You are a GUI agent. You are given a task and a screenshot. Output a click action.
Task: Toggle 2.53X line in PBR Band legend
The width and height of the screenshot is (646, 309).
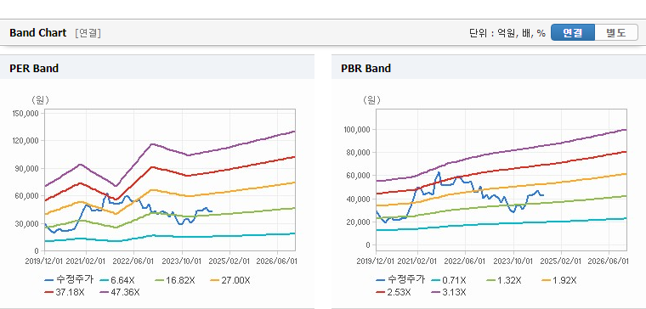(x=393, y=292)
